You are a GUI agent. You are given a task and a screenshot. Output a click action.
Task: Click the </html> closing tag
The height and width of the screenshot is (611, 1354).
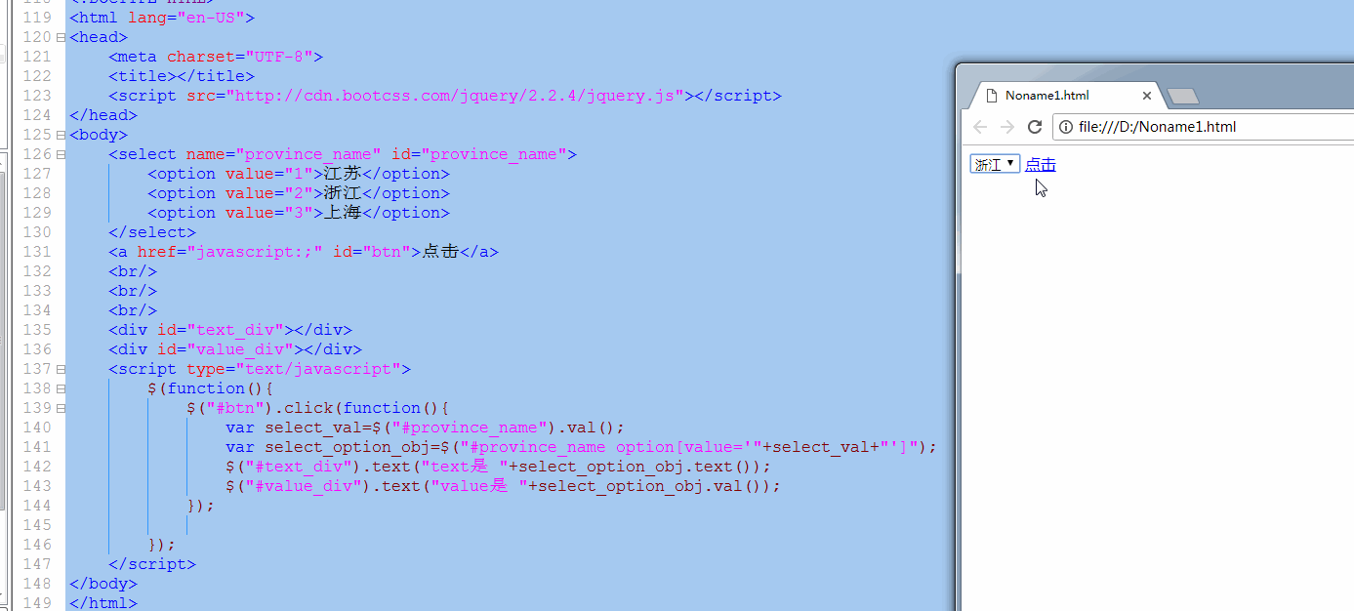click(103, 603)
